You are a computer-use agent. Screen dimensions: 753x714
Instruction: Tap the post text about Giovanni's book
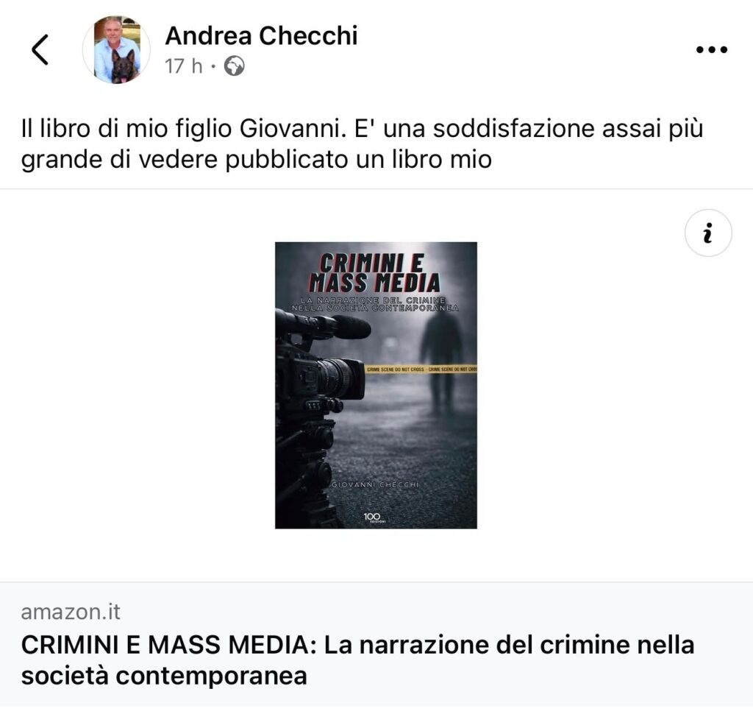point(362,144)
